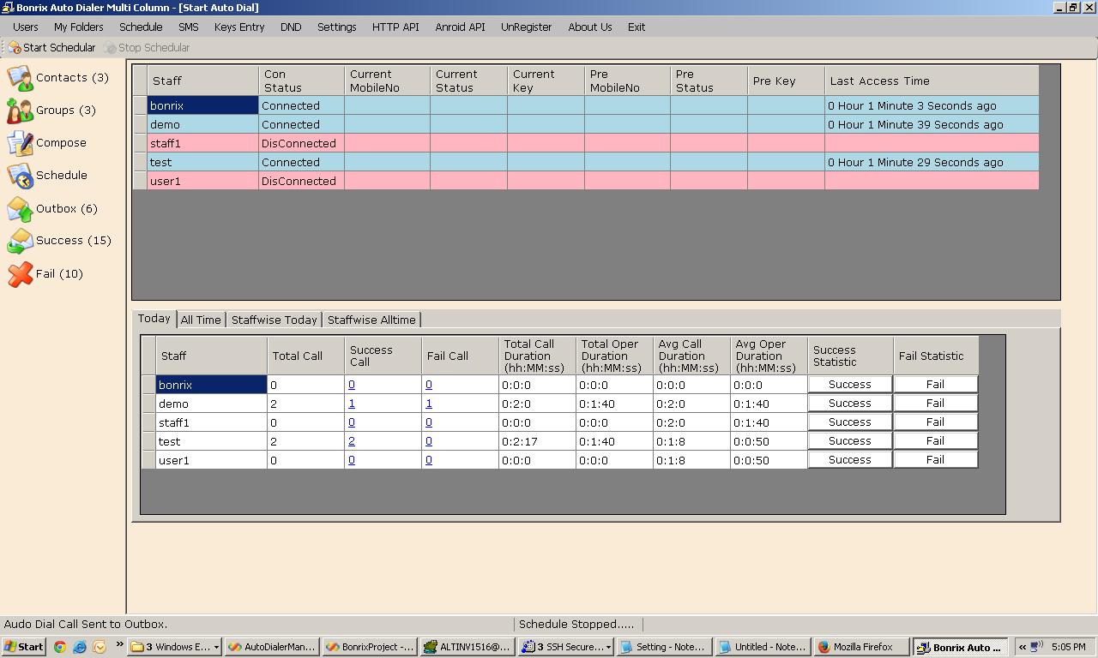The image size is (1098, 658).
Task: Click the Success button for demo
Action: click(849, 404)
